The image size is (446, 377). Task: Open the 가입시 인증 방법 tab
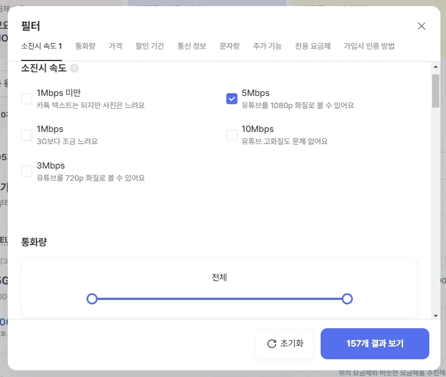(368, 47)
